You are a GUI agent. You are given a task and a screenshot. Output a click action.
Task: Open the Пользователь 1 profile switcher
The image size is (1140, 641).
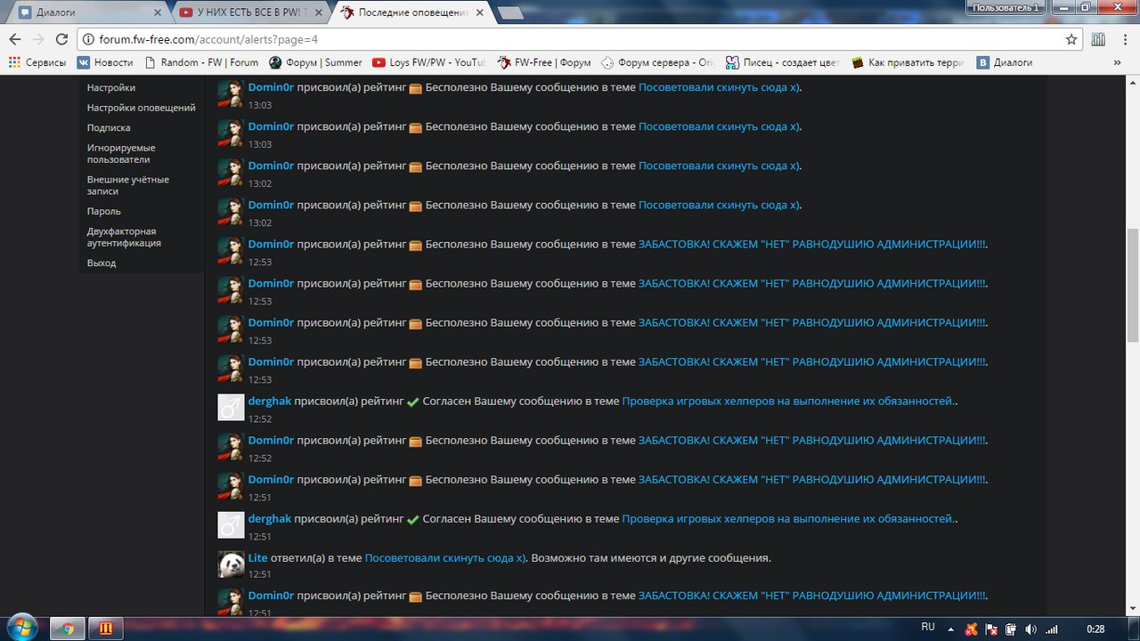(x=1006, y=7)
